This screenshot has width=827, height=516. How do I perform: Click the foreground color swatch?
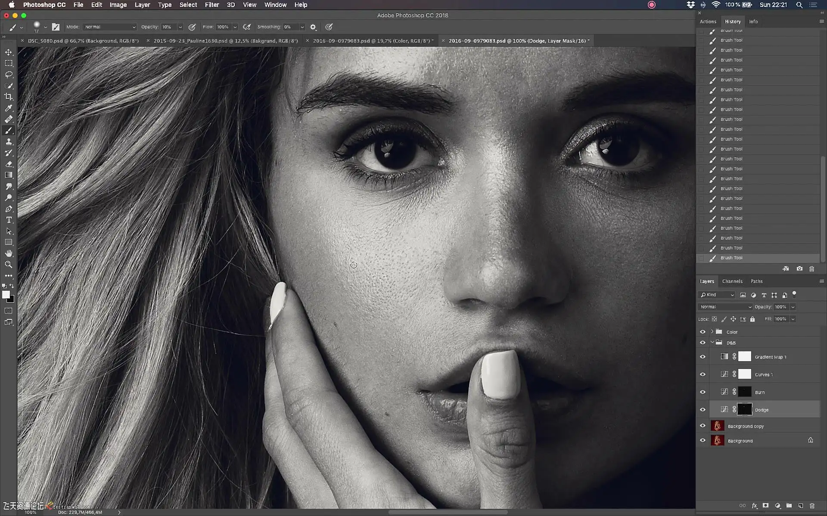tap(6, 295)
